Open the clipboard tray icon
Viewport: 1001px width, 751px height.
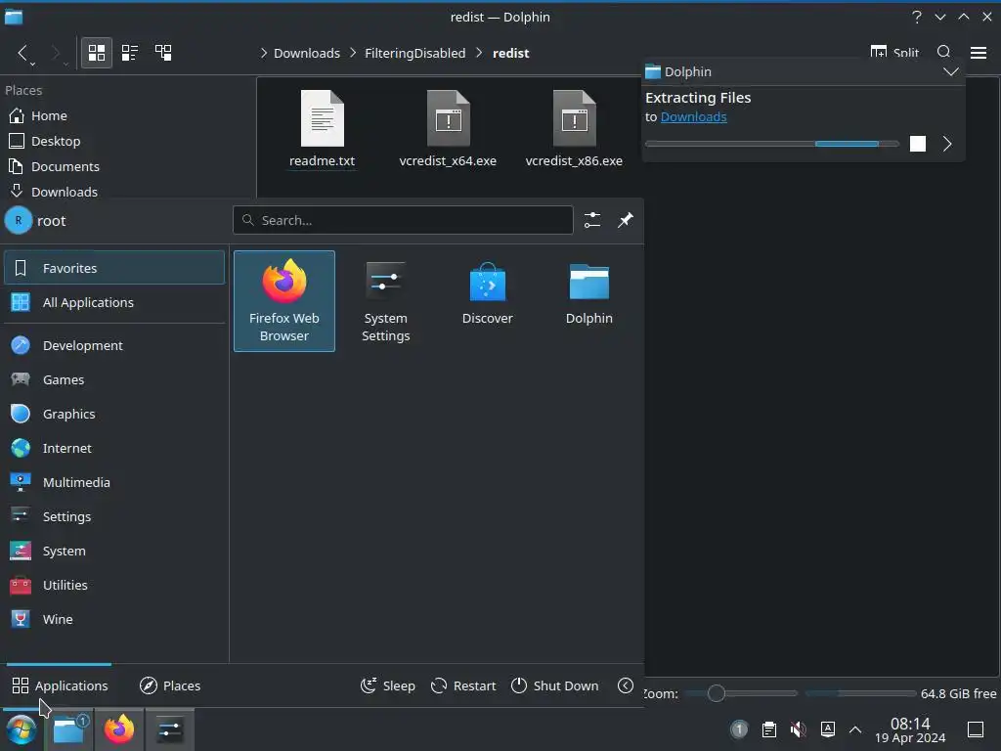[769, 729]
